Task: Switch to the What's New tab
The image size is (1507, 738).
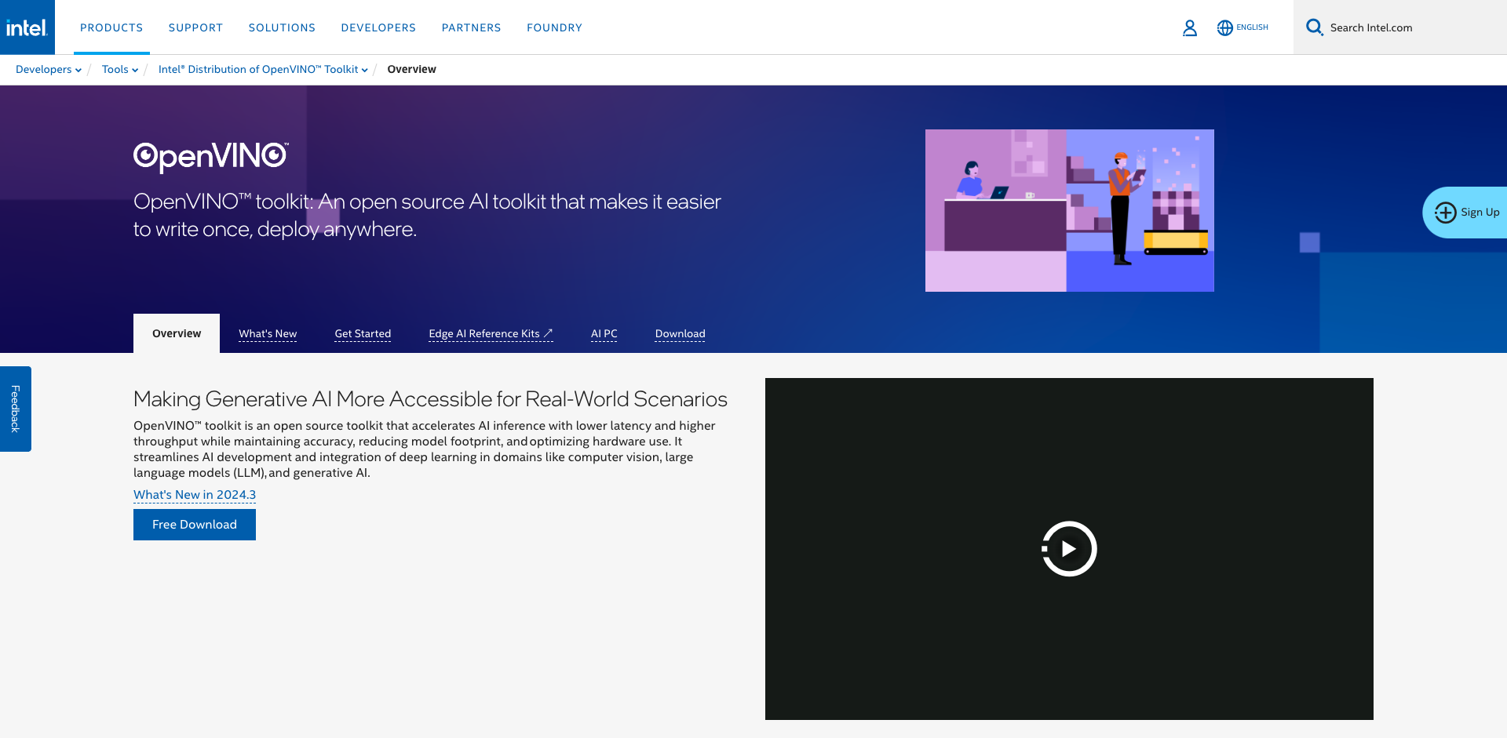Action: coord(268,334)
